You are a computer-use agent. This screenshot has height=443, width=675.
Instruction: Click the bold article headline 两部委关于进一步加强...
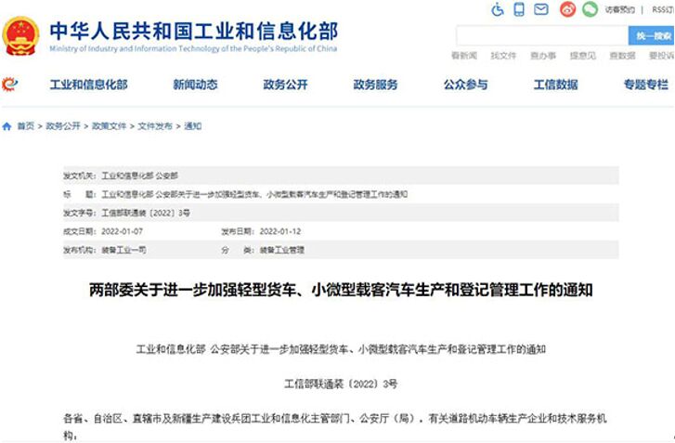pos(341,290)
